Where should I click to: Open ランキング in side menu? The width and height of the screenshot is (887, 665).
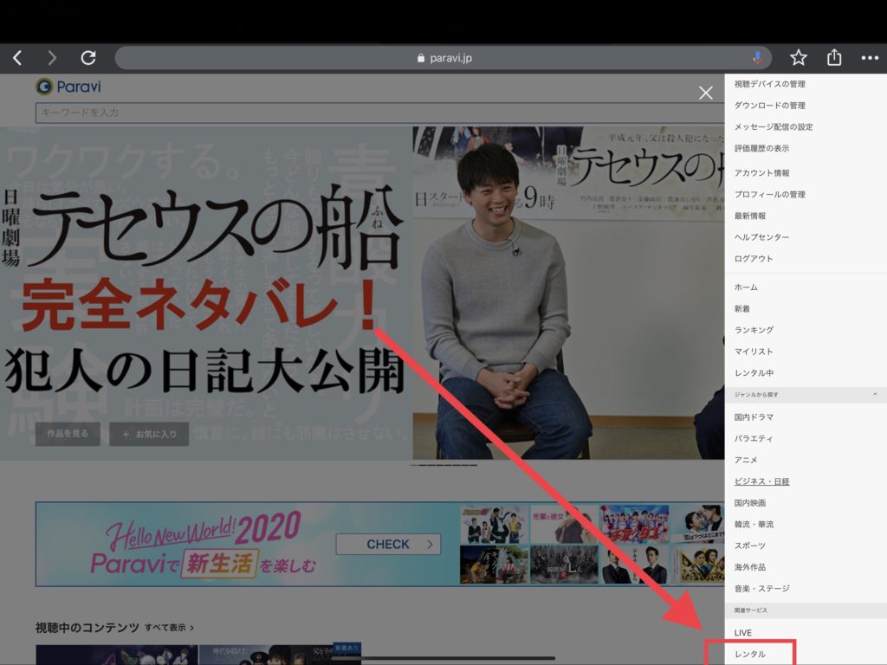tap(754, 330)
